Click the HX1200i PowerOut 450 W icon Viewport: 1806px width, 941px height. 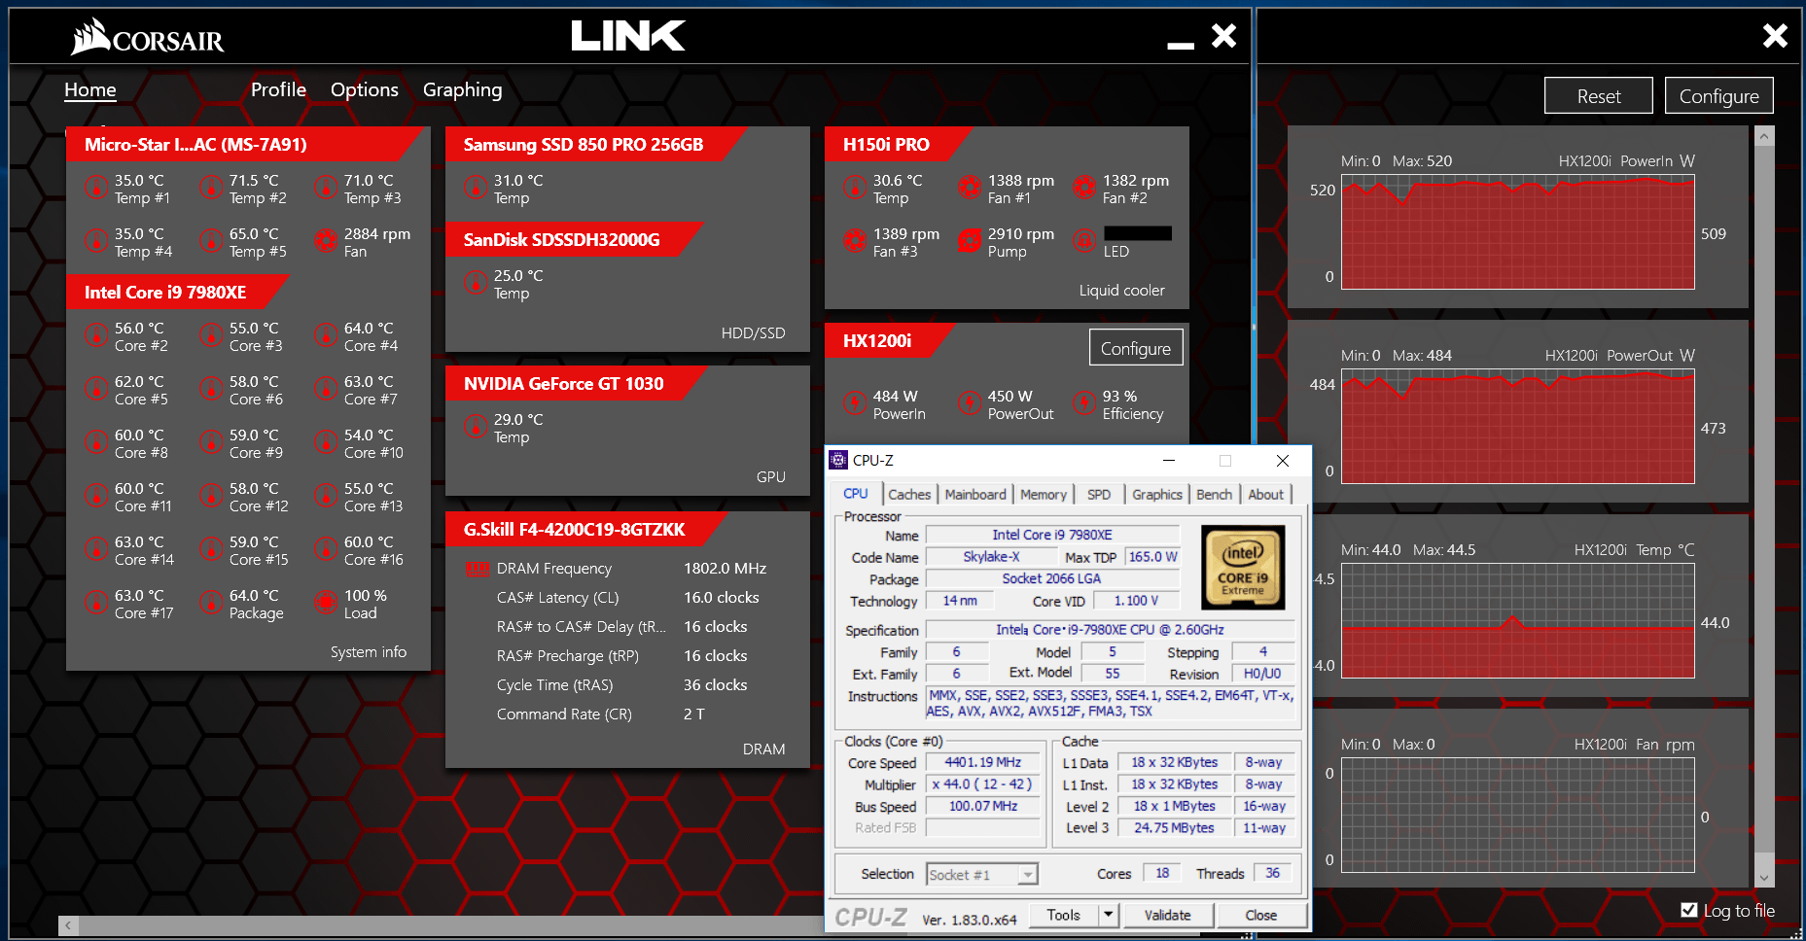click(x=970, y=402)
